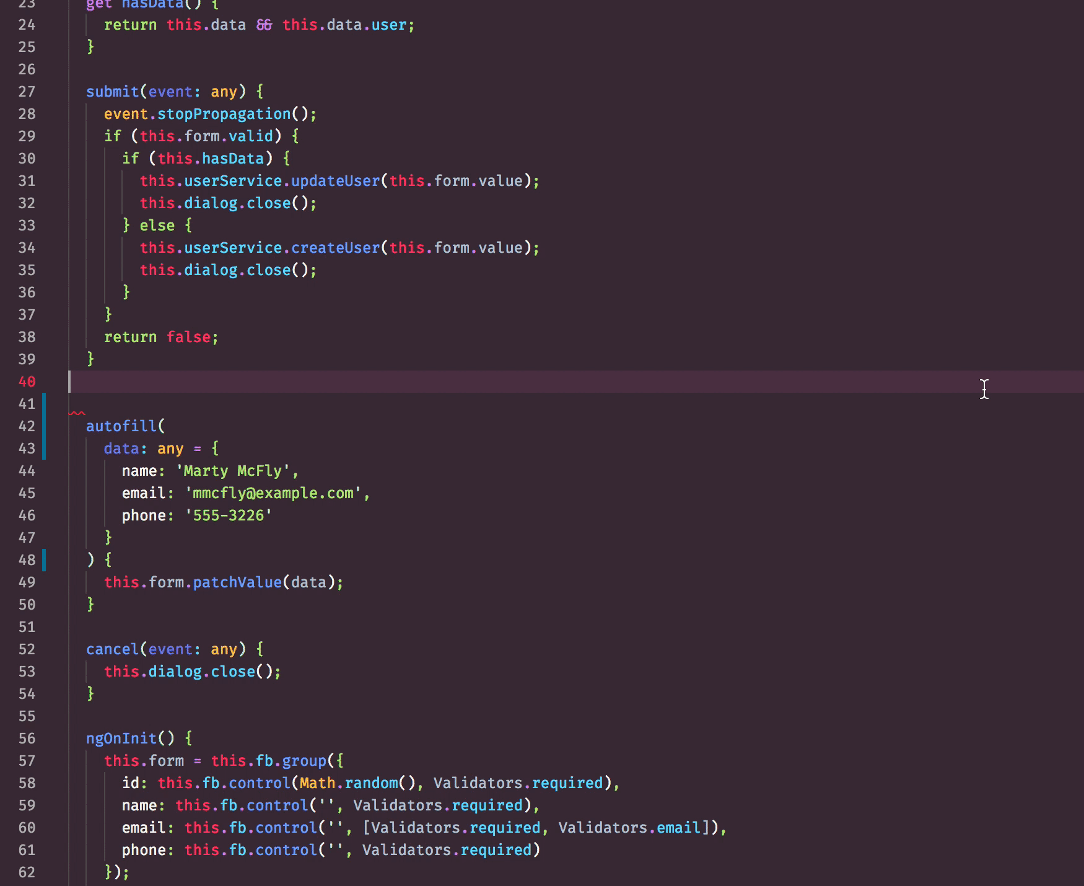Click 'valid' in the line 29 if statement
The image size is (1084, 886).
(x=251, y=136)
